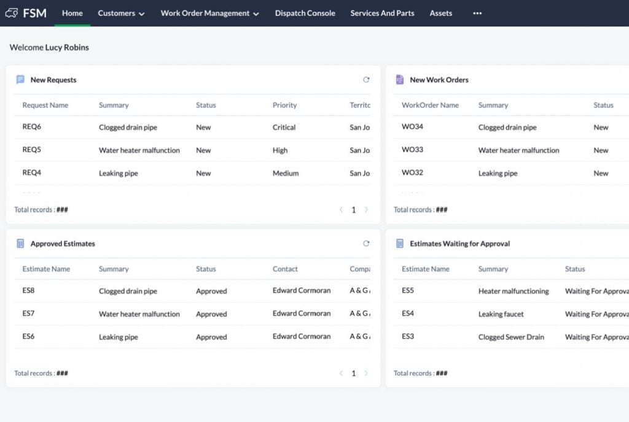This screenshot has width=629, height=422.
Task: Open the Dispatch Console tab
Action: (305, 13)
